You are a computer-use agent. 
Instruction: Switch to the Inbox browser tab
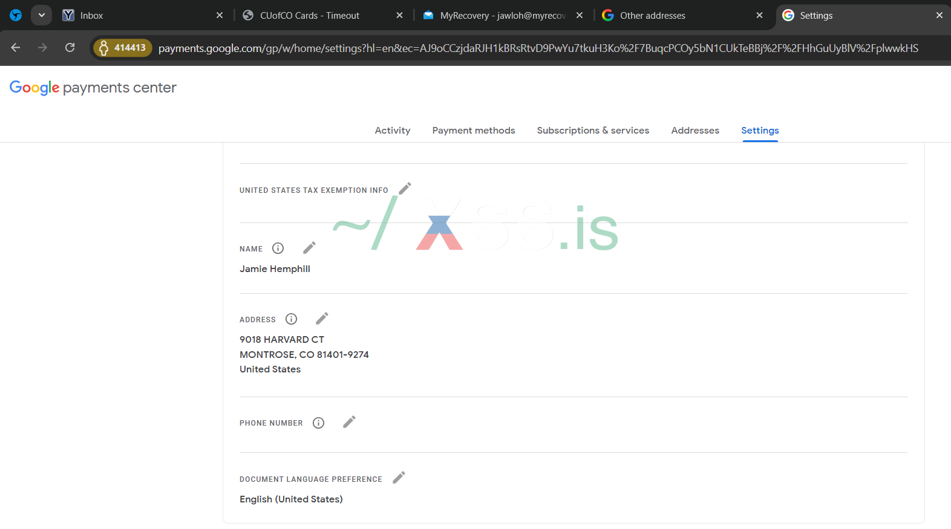139,16
